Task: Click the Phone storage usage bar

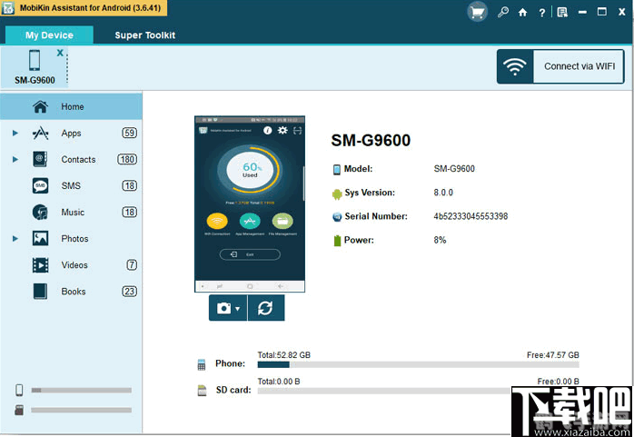Action: point(418,364)
